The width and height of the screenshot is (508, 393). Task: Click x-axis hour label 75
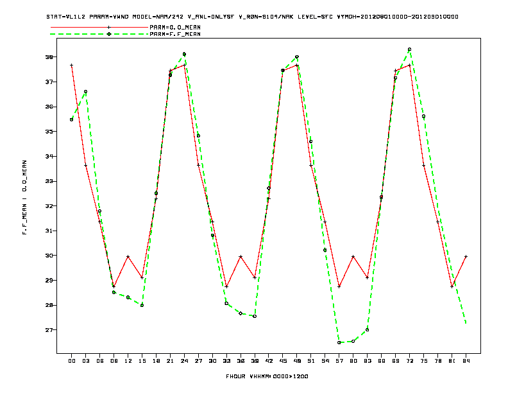pos(423,361)
